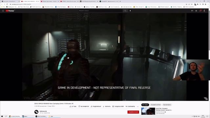Switch to the OBS taskbar item
Screen dimensions: 210x118
pyautogui.click(x=41, y=116)
